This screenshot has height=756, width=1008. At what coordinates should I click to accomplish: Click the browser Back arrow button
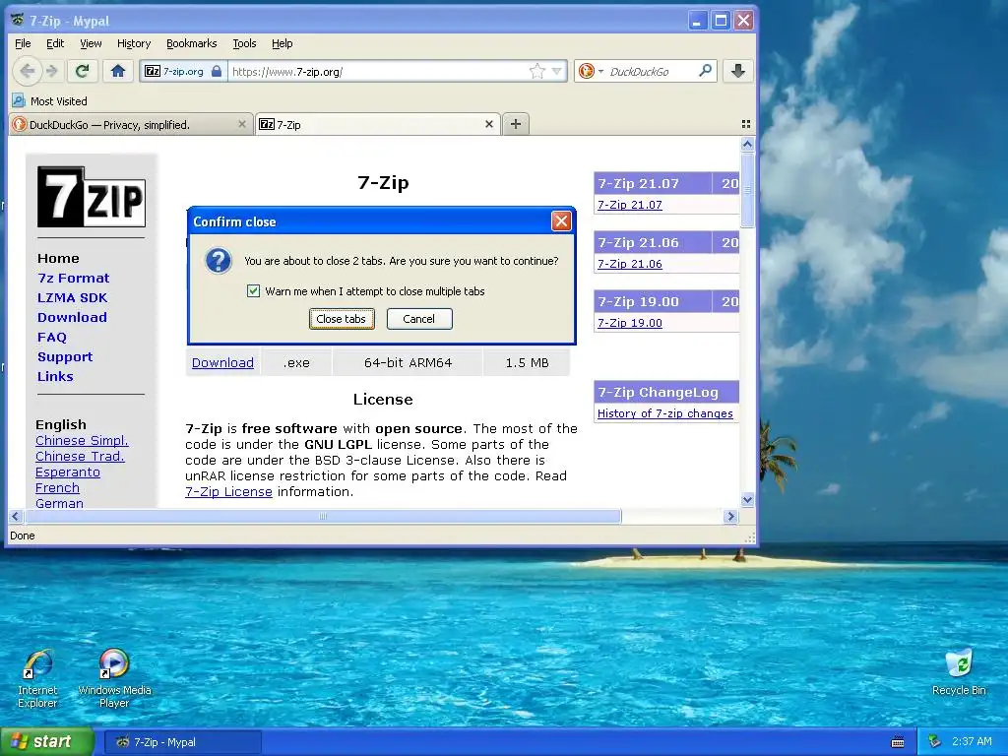[x=27, y=71]
